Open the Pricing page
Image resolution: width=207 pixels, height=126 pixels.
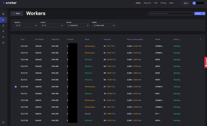coord(163,3)
